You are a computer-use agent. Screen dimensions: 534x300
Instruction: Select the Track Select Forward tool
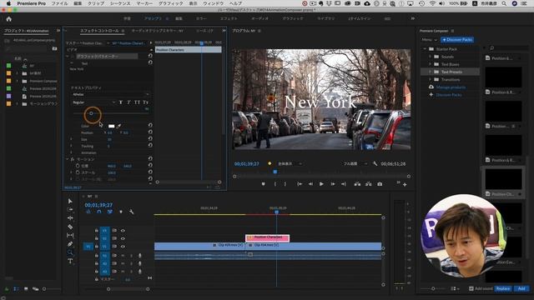pyautogui.click(x=70, y=209)
